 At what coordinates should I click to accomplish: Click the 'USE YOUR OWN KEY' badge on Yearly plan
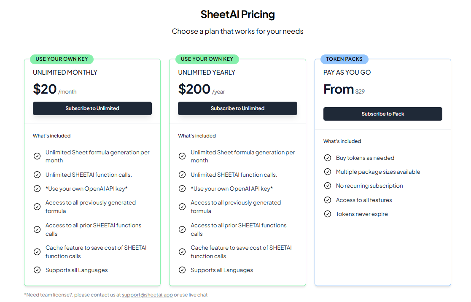pyautogui.click(x=207, y=59)
